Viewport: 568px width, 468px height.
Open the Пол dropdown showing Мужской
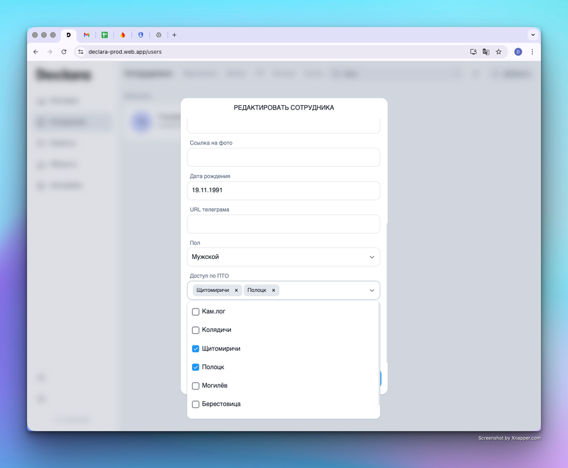[x=283, y=257]
